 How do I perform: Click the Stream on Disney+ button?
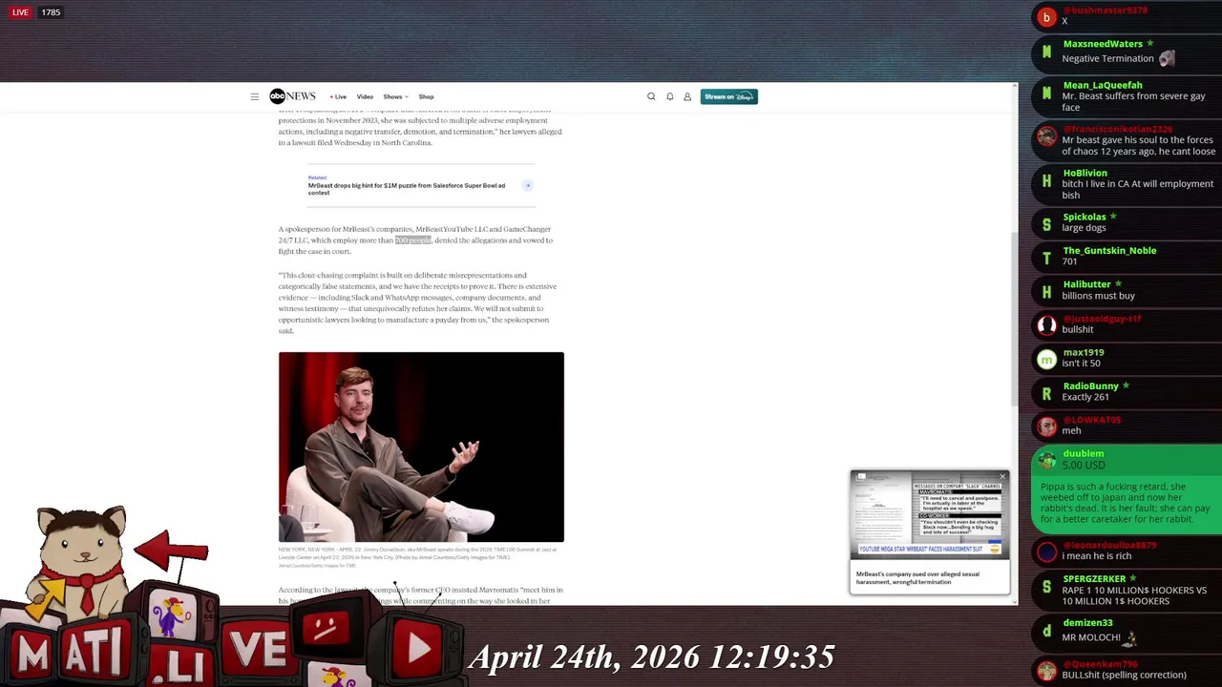pyautogui.click(x=728, y=96)
